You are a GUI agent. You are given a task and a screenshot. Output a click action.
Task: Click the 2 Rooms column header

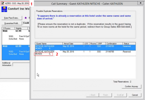click(x=8, y=28)
